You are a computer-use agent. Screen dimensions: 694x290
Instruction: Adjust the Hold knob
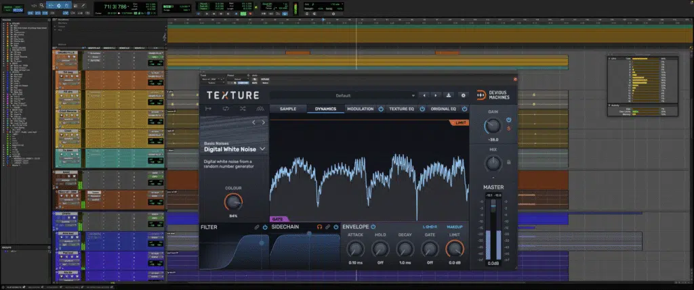tap(380, 249)
